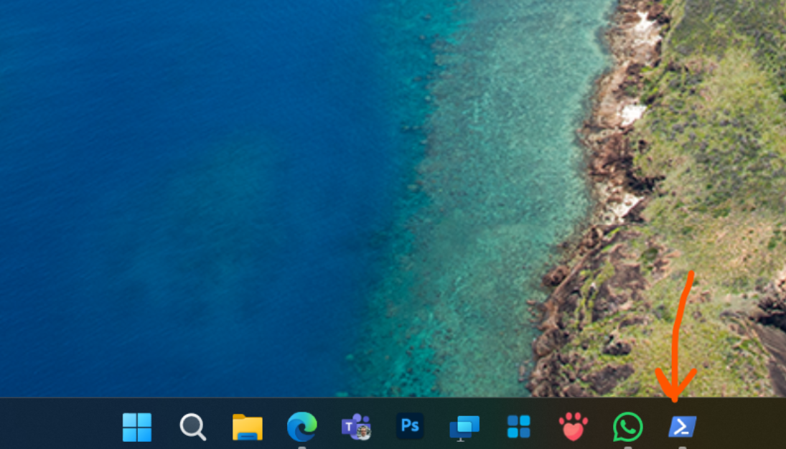Open WhatsApp from the taskbar
The height and width of the screenshot is (449, 786).
pyautogui.click(x=627, y=427)
